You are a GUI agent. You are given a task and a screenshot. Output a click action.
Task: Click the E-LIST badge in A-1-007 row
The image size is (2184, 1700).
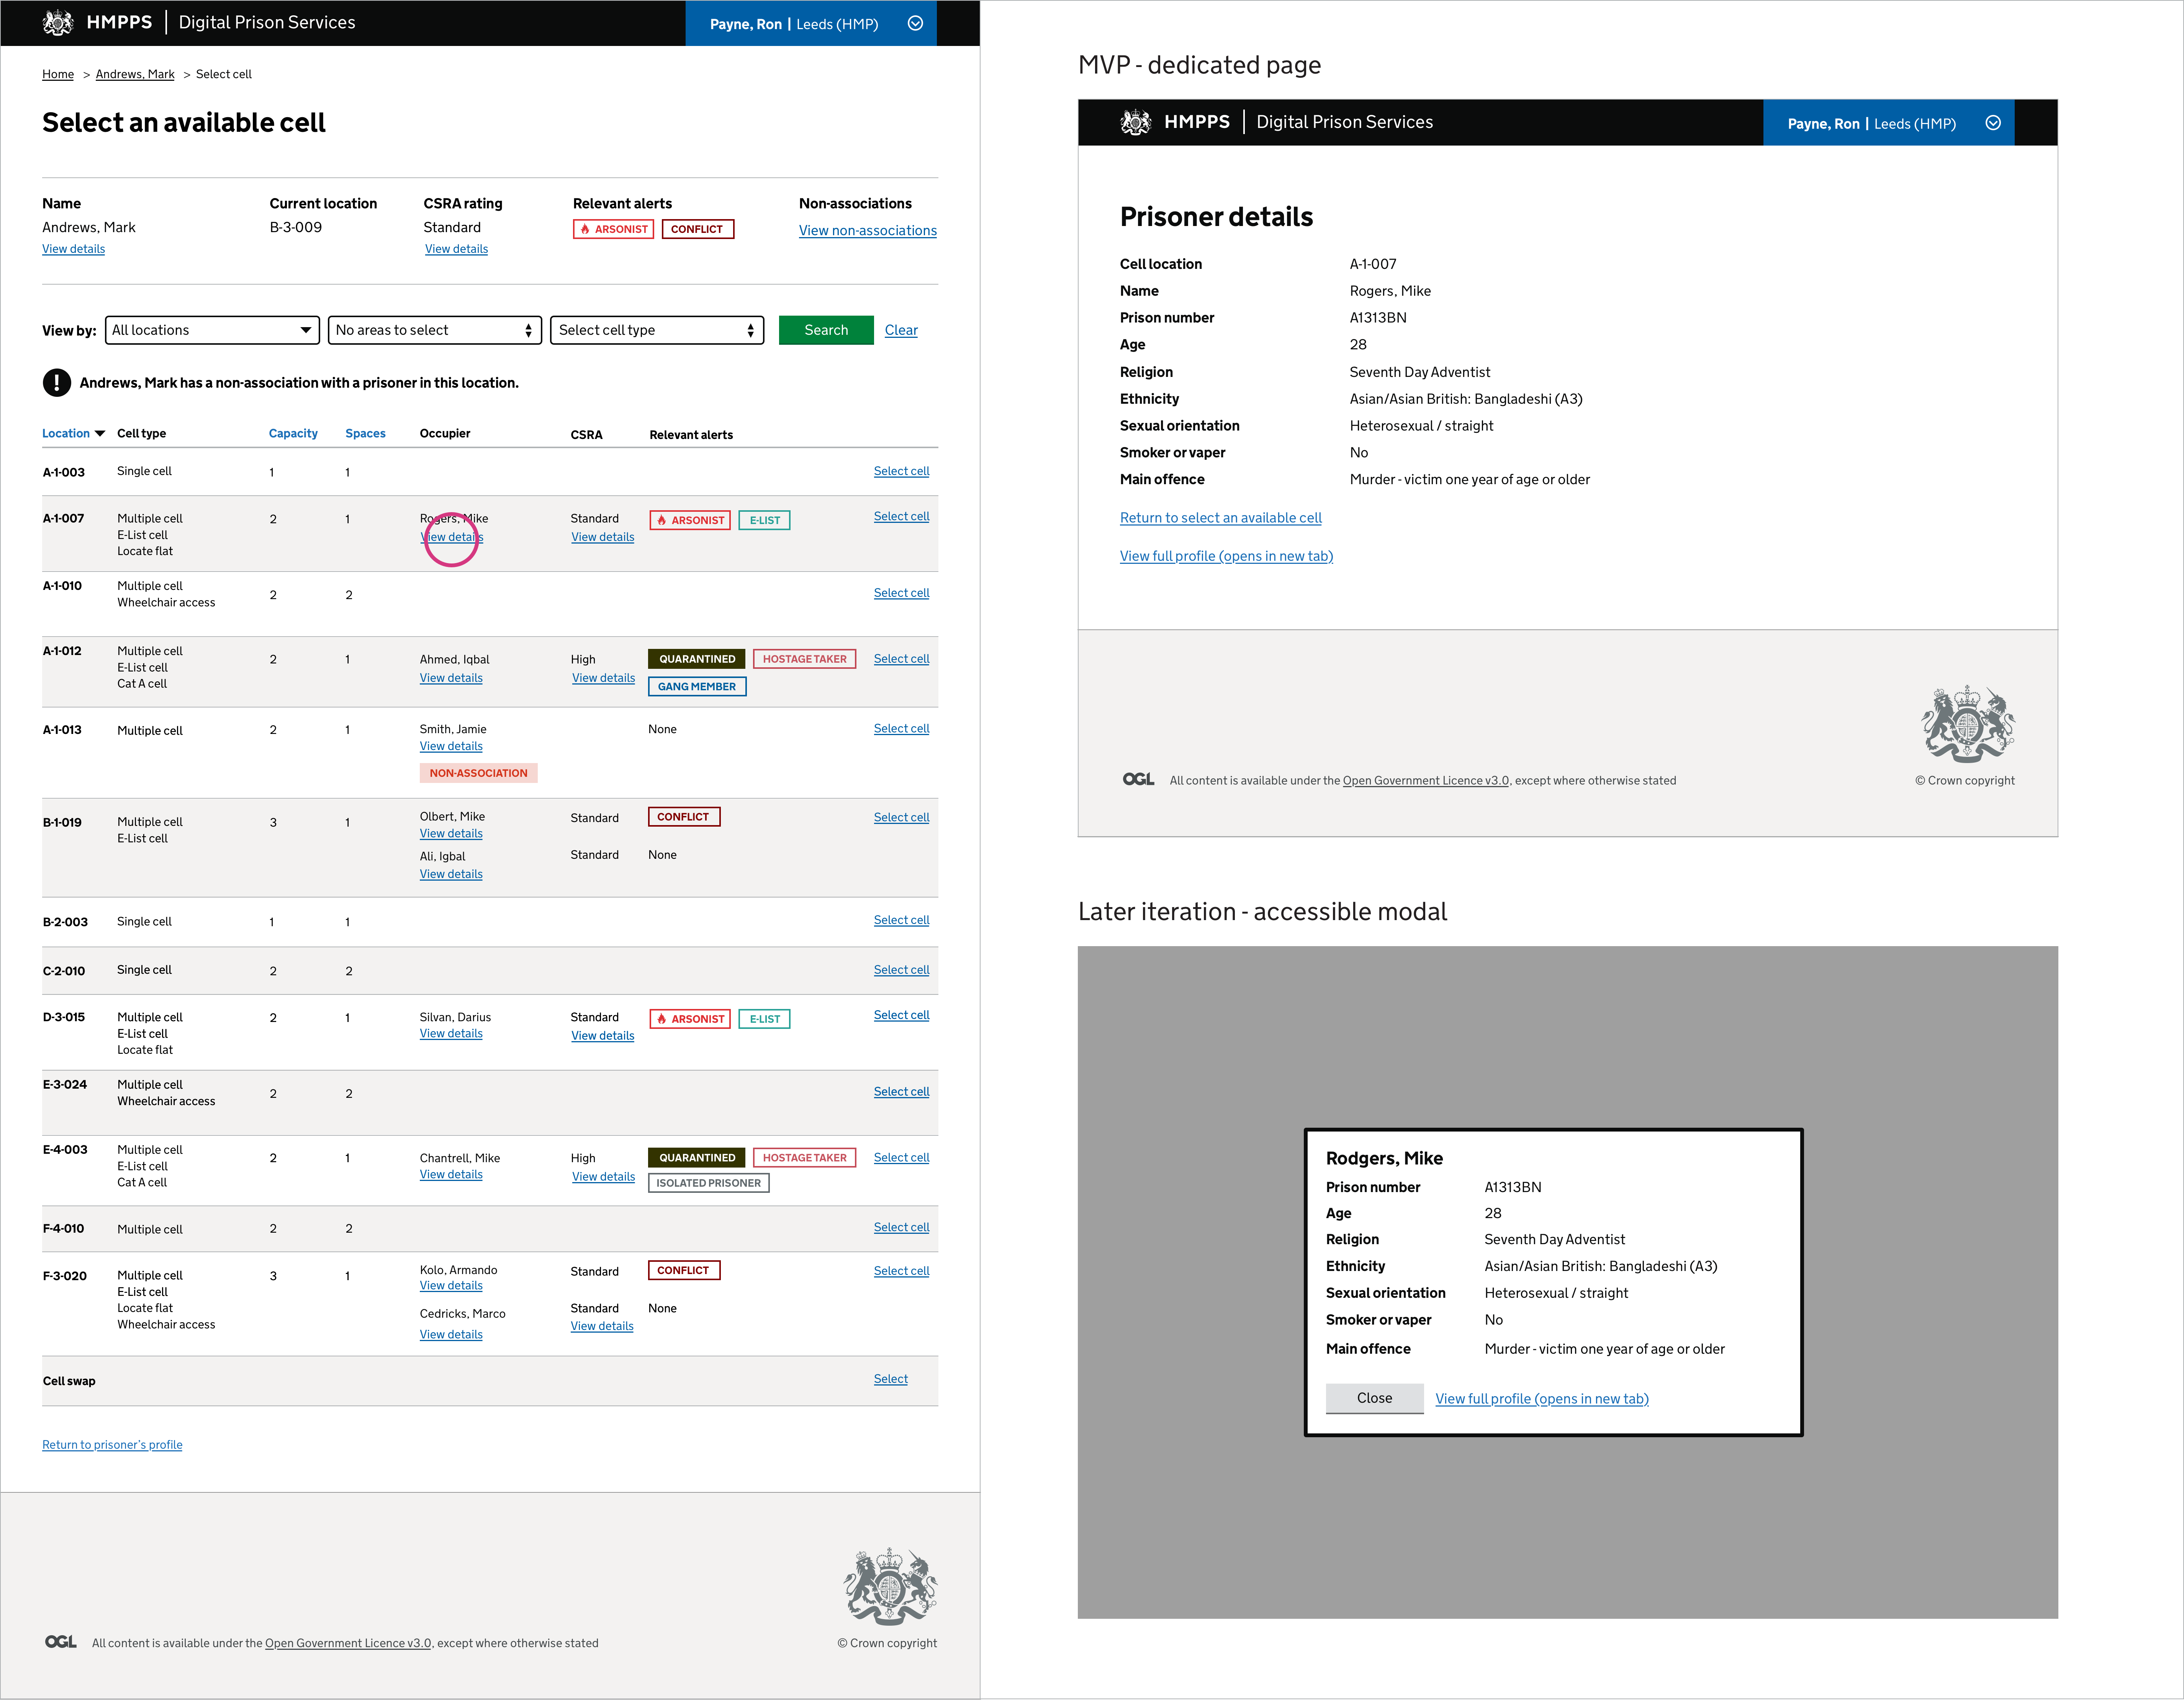765,520
